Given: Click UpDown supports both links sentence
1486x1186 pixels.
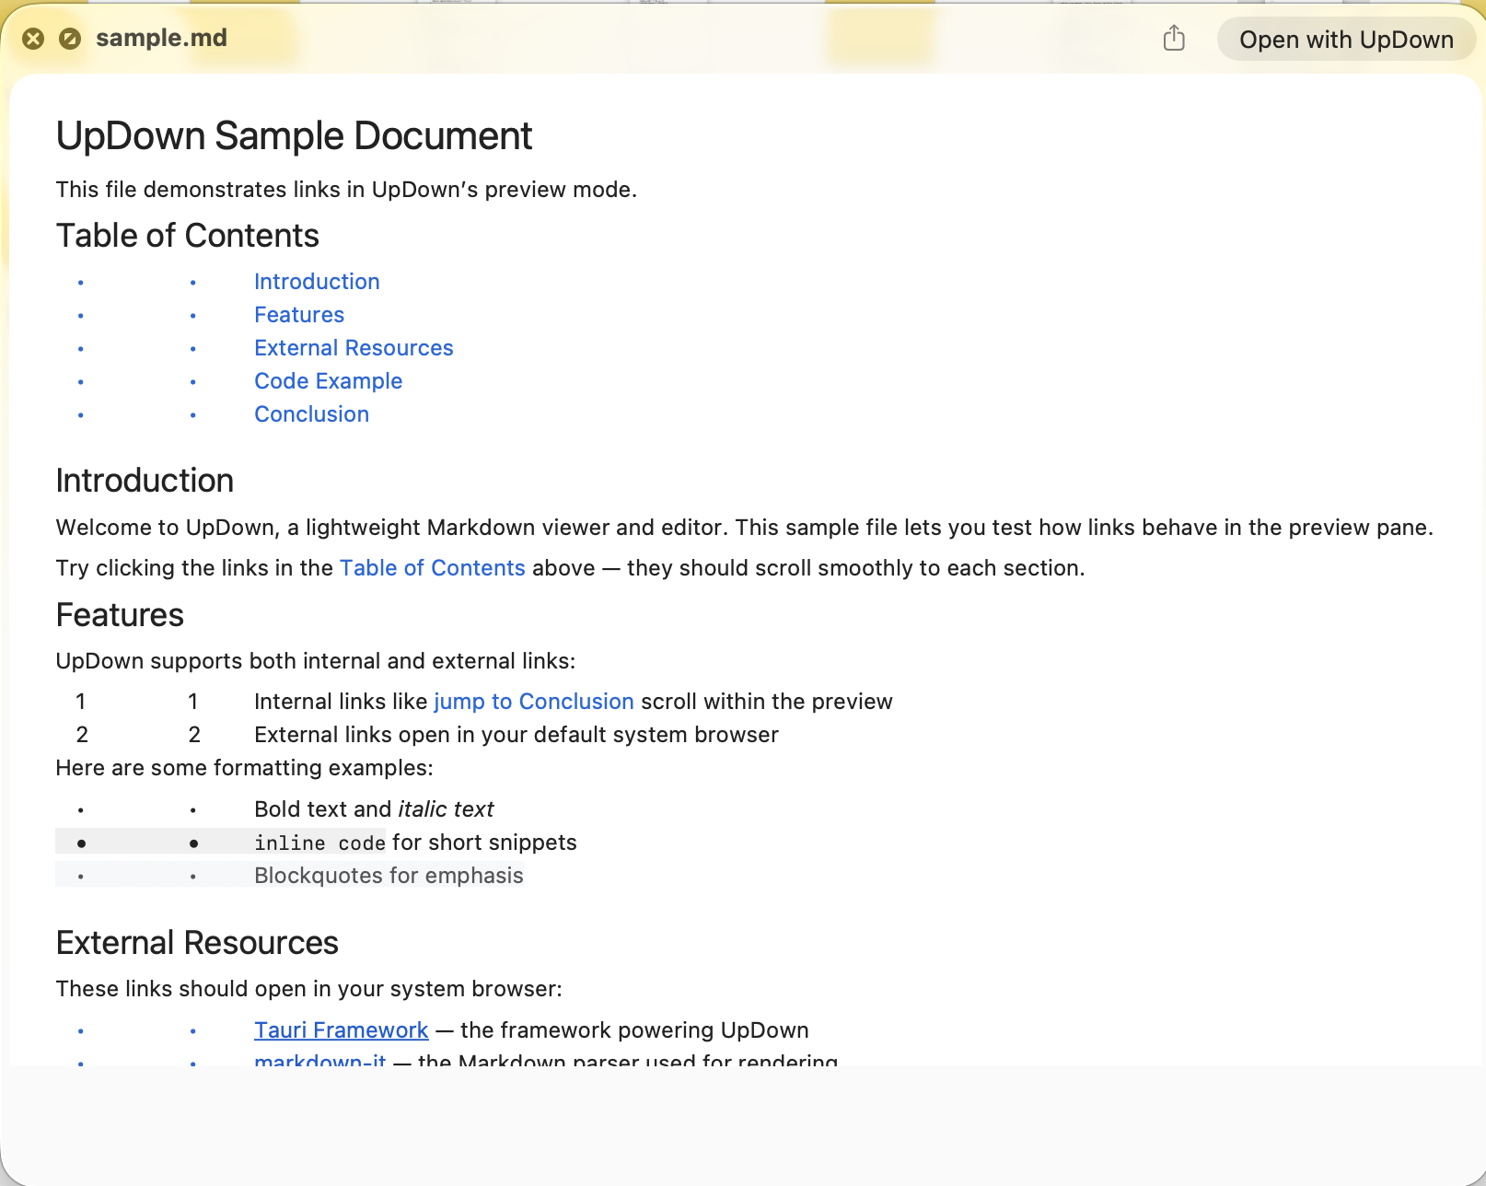Looking at the screenshot, I should [x=315, y=661].
